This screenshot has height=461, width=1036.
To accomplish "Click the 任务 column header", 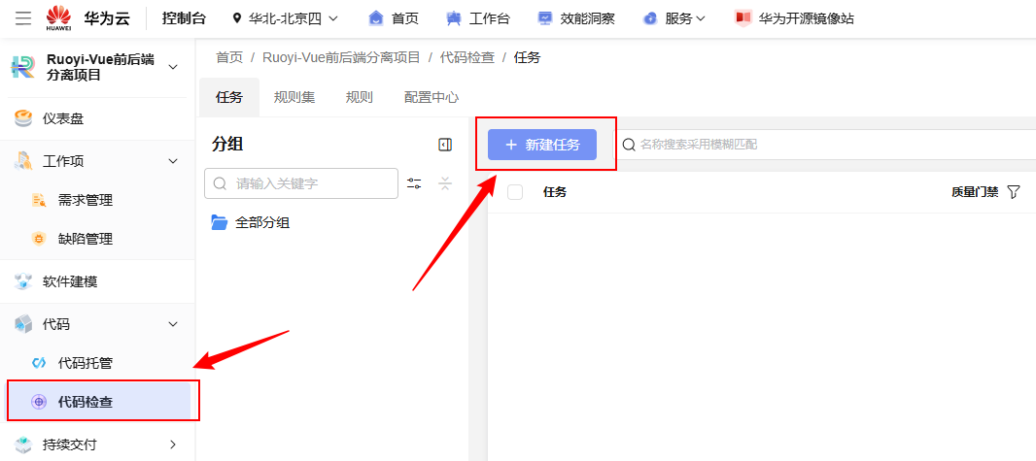I will (x=554, y=192).
